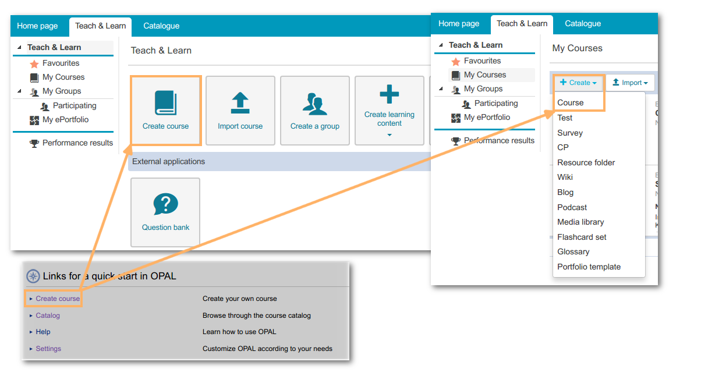
Task: Click the Create course quick start link
Action: (x=58, y=299)
